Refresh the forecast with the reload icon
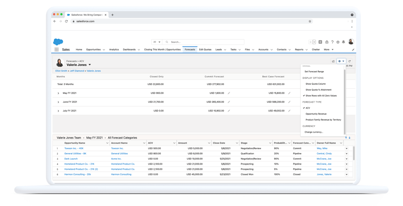This screenshot has width=403, height=206. (349, 61)
